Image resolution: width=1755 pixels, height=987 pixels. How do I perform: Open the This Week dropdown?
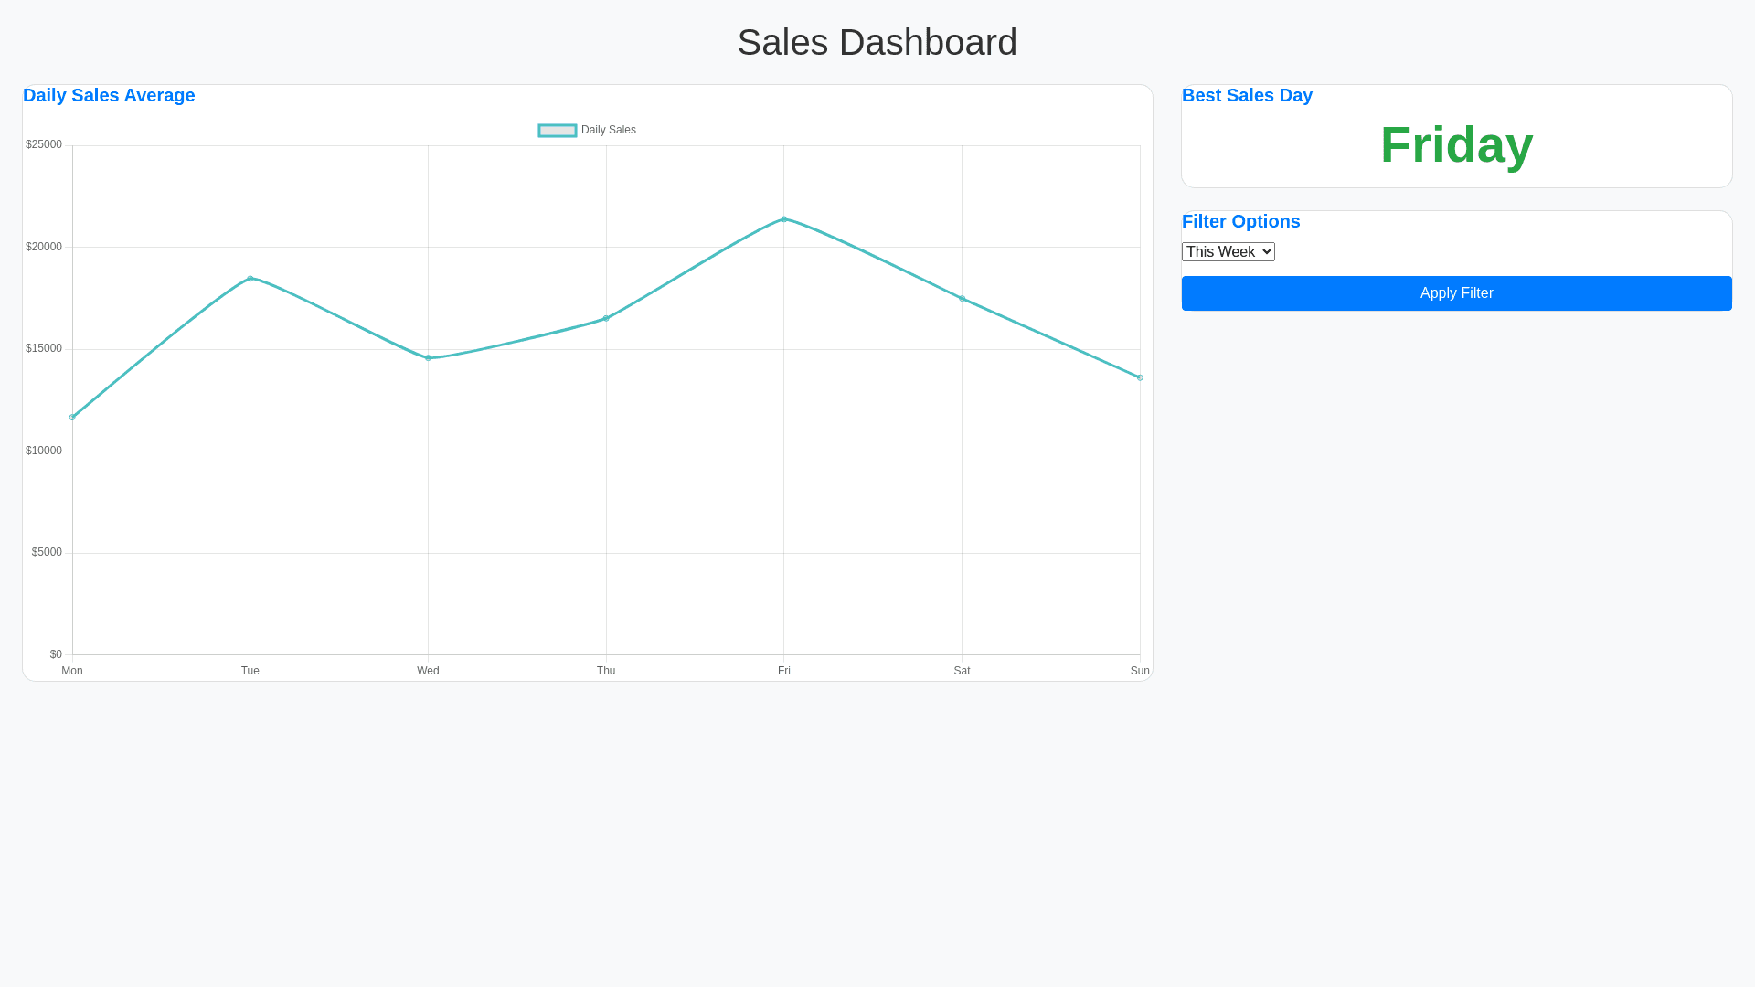(x=1228, y=252)
